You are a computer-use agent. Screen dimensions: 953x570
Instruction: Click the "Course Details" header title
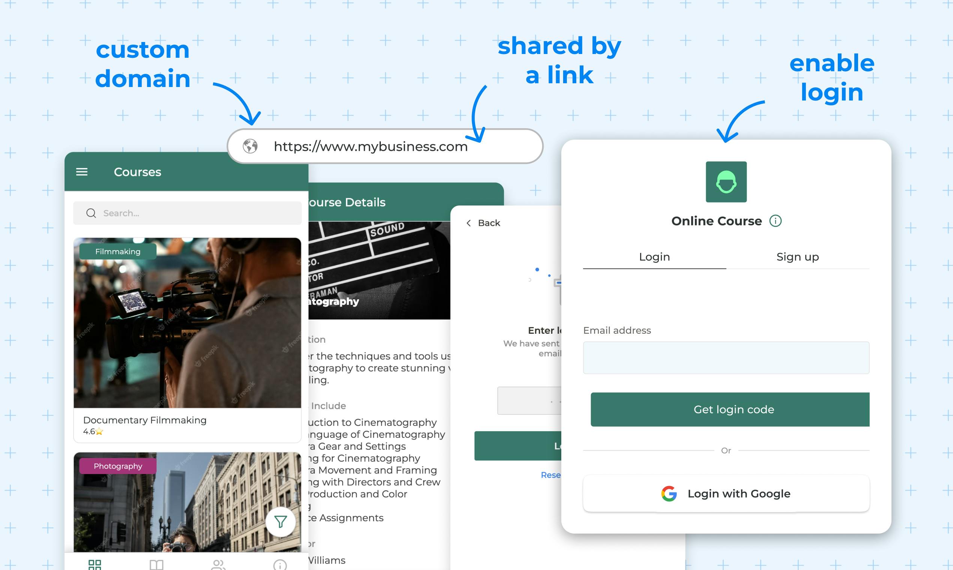pos(347,202)
